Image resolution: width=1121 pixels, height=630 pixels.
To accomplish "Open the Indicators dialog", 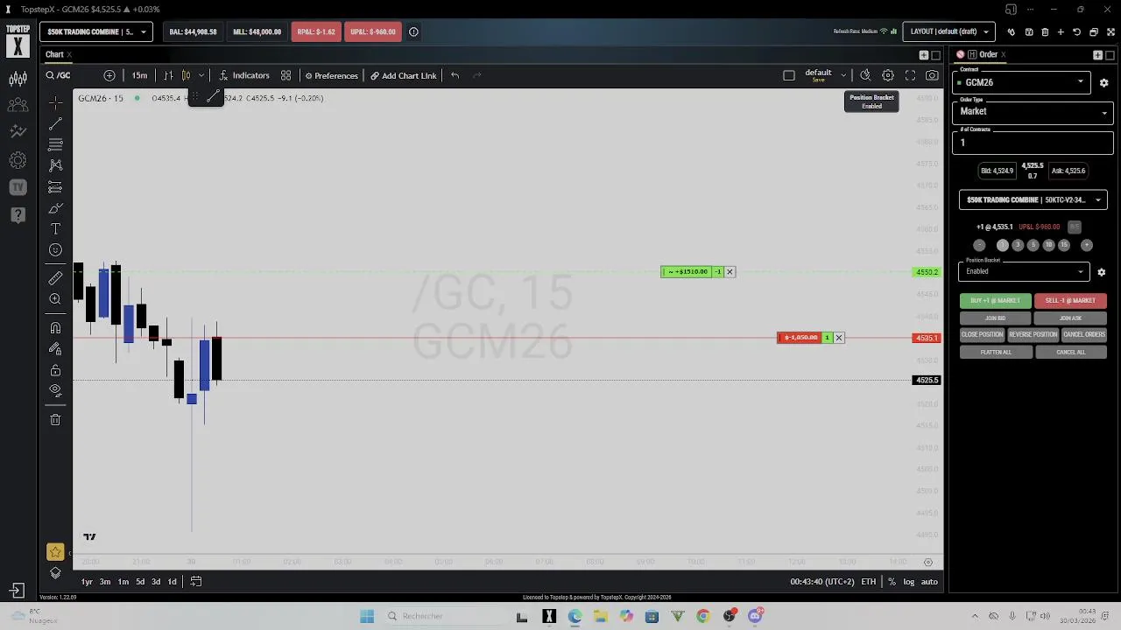I will [x=244, y=75].
